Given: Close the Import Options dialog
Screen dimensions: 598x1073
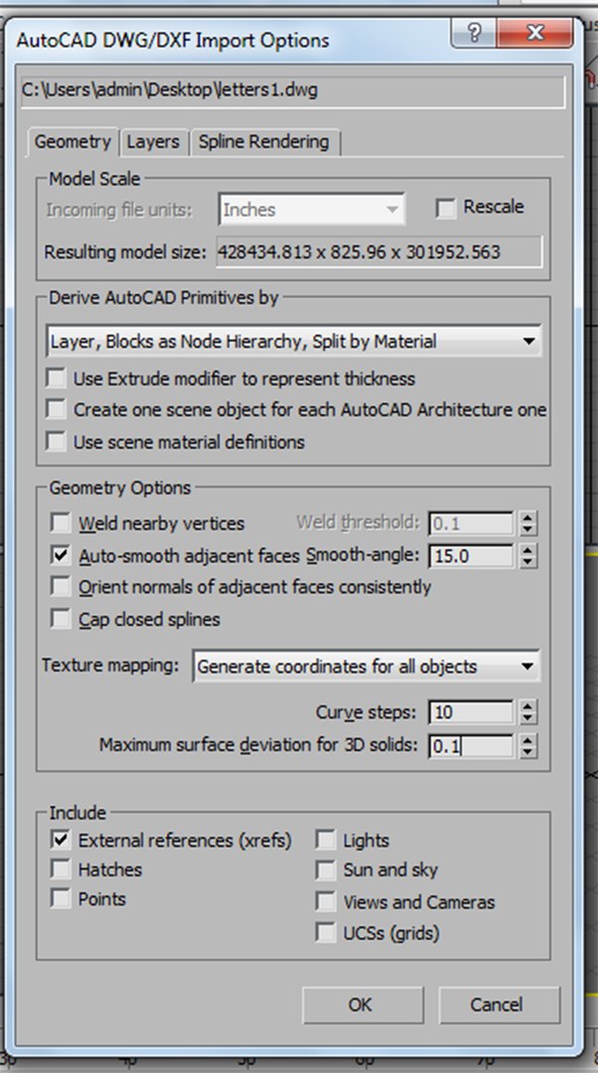Looking at the screenshot, I should pos(535,32).
